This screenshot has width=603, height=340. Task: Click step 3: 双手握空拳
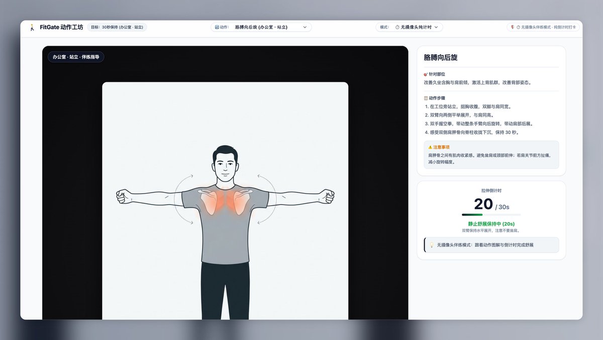coord(478,124)
